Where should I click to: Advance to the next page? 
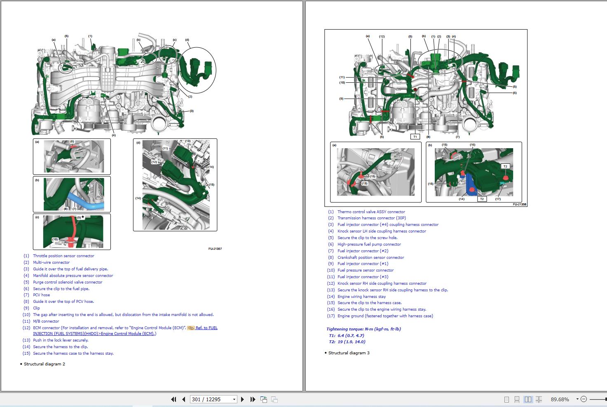[243, 399]
